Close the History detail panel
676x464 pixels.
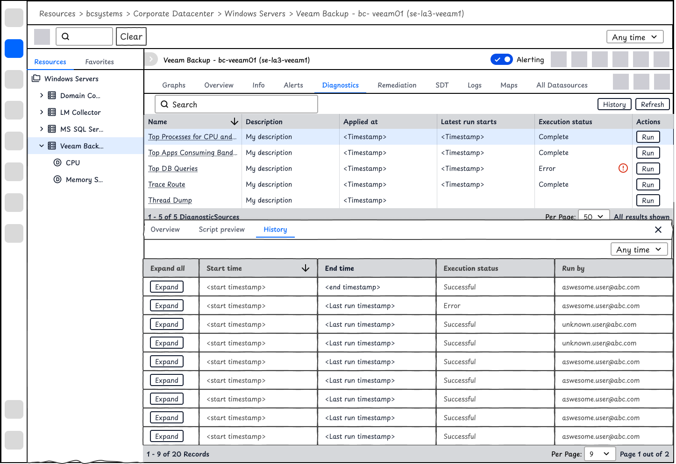[x=658, y=230]
